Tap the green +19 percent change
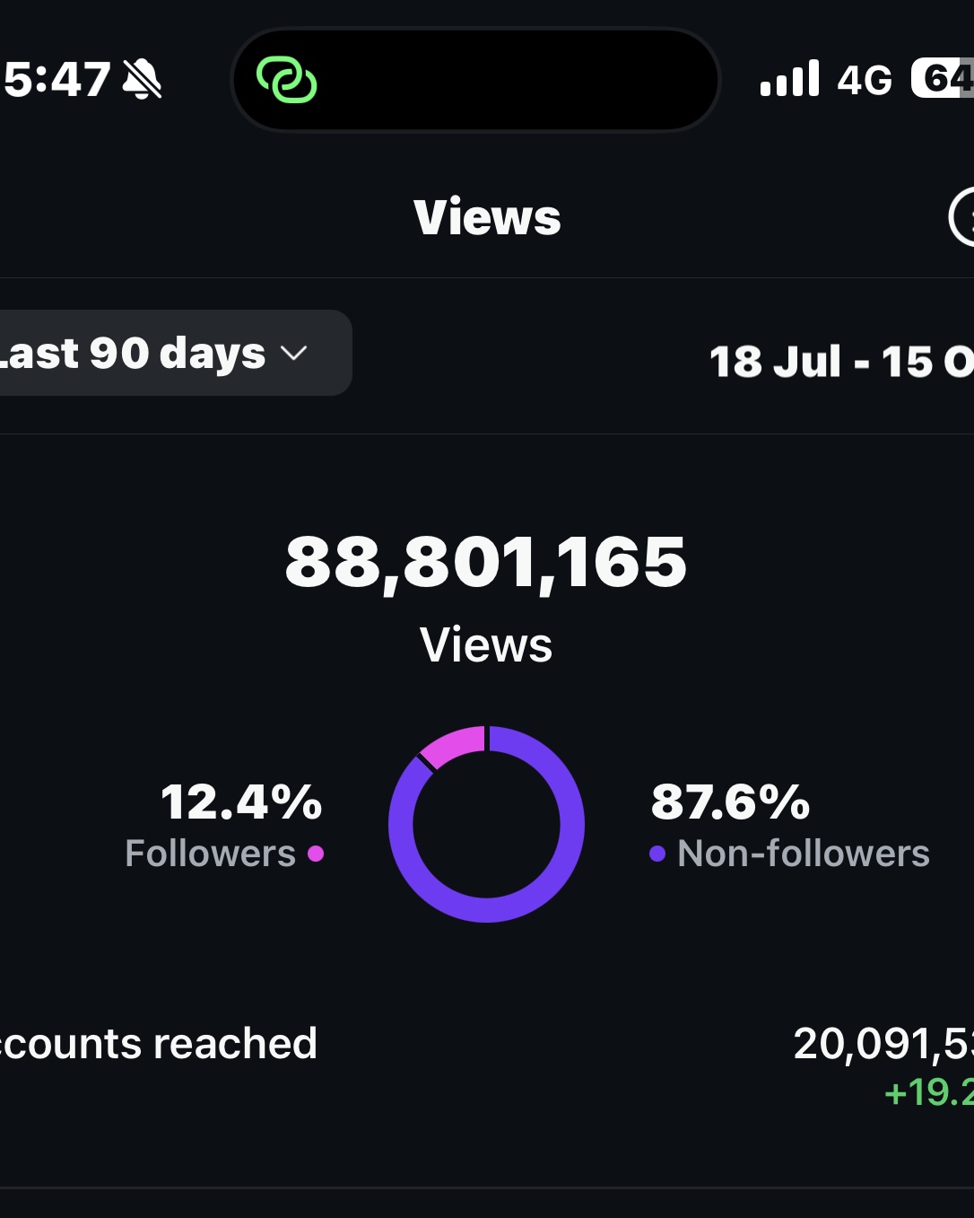974x1218 pixels. coord(928,1092)
